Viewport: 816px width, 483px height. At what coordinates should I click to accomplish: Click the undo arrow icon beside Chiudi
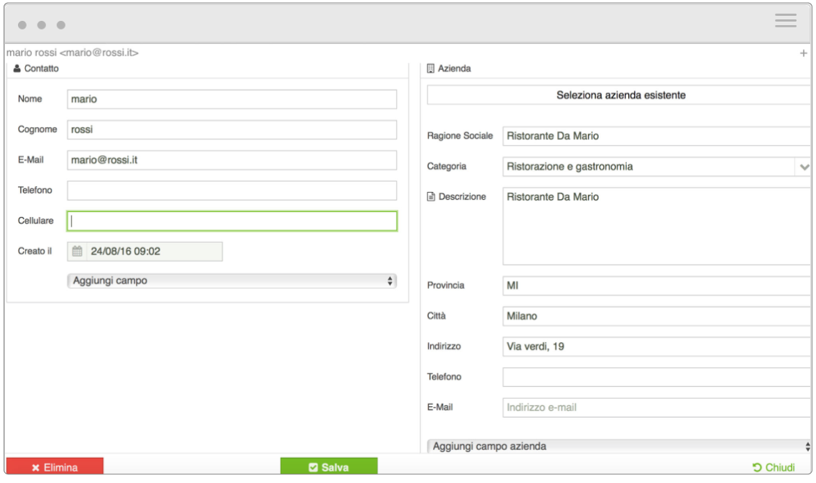tap(756, 466)
